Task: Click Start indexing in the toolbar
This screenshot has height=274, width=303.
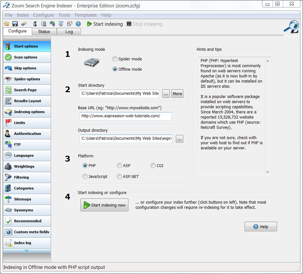Action: 105,24
